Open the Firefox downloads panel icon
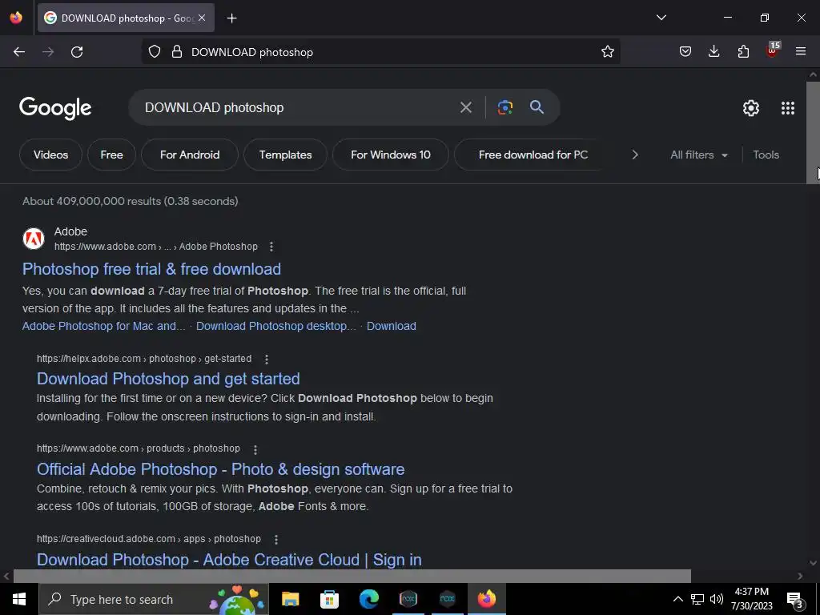The width and height of the screenshot is (820, 615). (713, 52)
